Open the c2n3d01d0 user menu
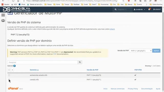Screen dimensions: 164x92 tap(139, 9)
